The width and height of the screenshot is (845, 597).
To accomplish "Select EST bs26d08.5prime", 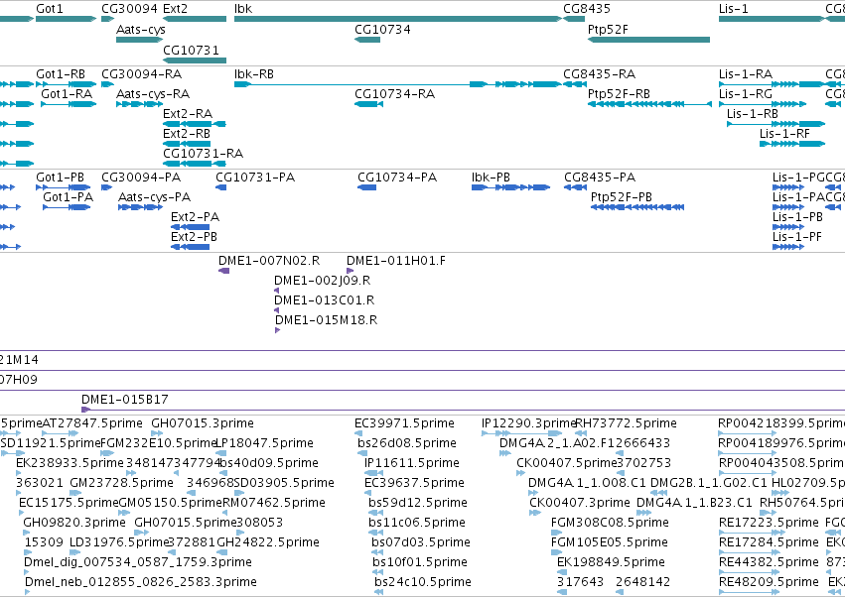I will 362,453.
